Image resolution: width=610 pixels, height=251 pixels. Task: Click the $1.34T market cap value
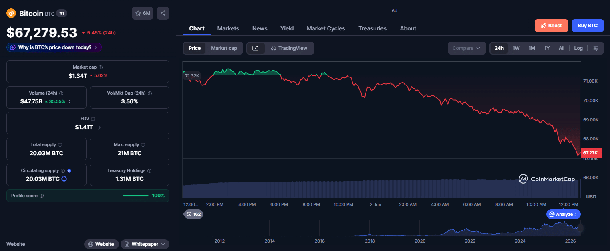[78, 75]
